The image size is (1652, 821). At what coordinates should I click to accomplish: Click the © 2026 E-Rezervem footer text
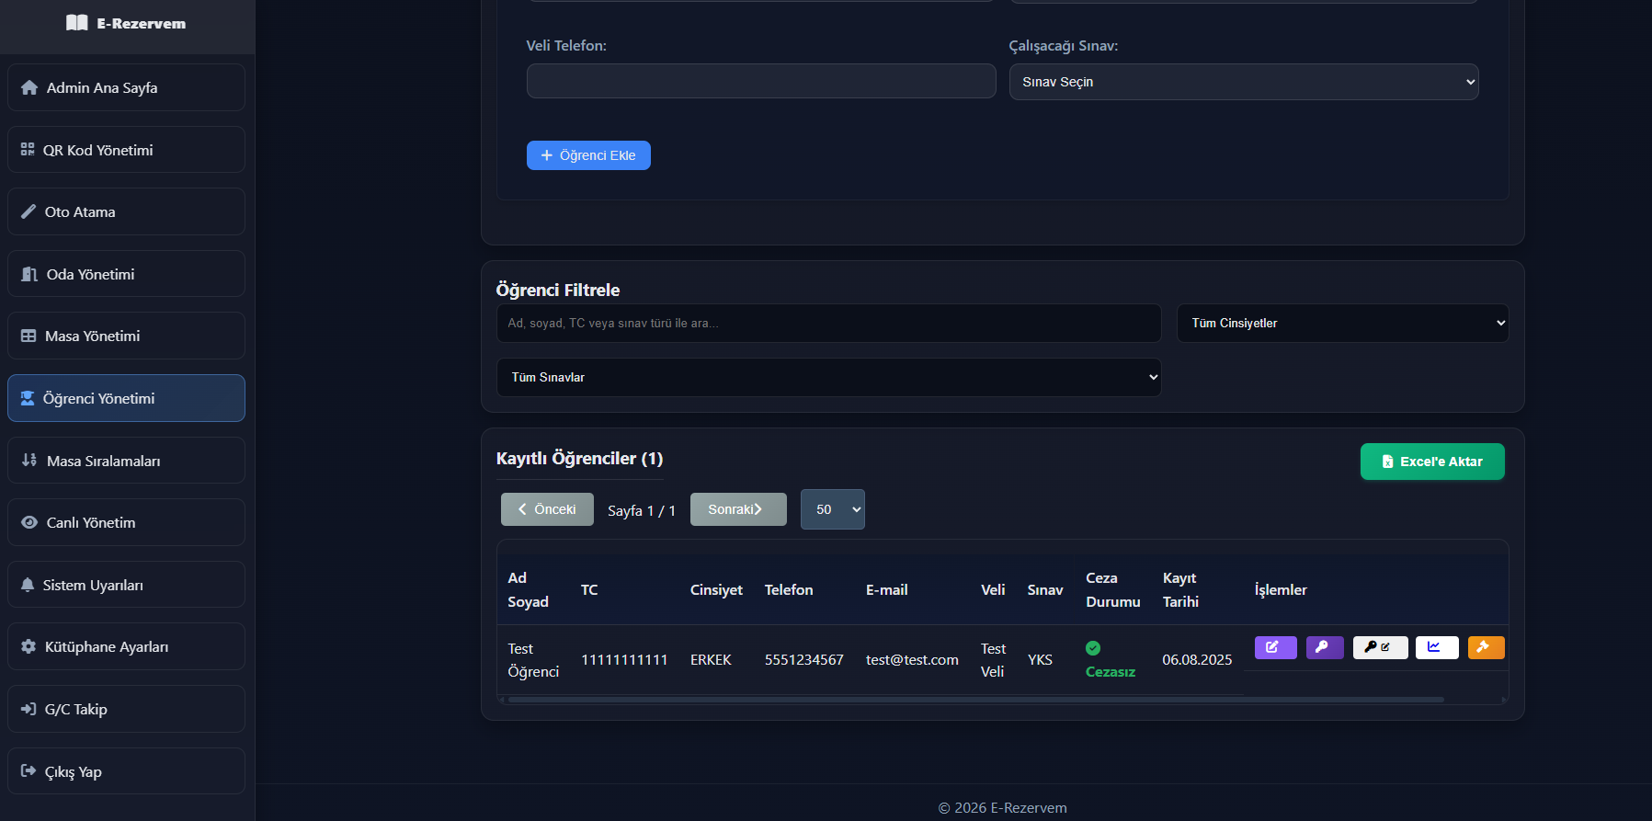tap(1002, 807)
